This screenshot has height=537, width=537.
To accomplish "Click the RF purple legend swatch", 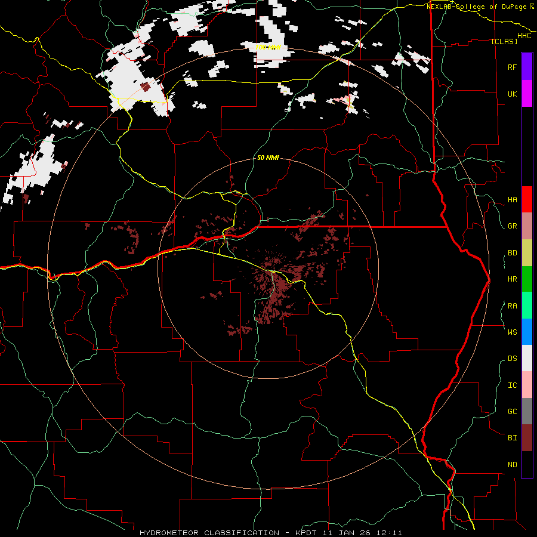I will (x=527, y=67).
